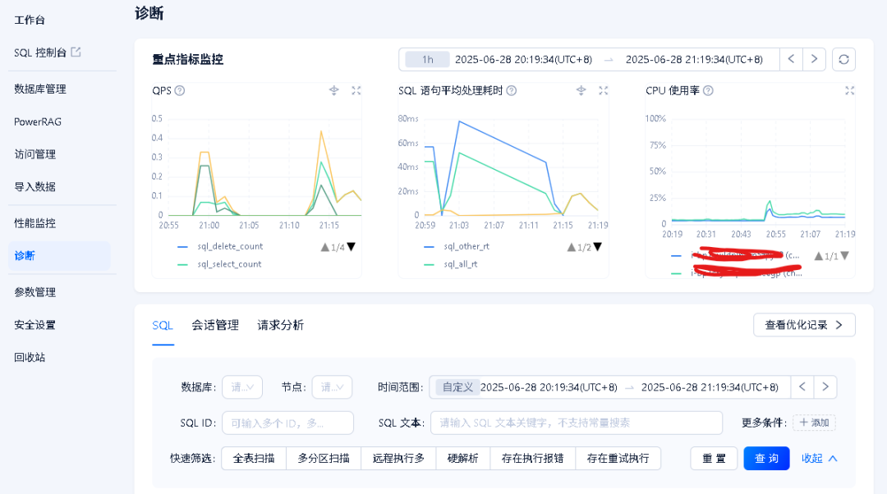Image resolution: width=887 pixels, height=494 pixels.
Task: Open the 节点 dropdown
Action: (332, 387)
